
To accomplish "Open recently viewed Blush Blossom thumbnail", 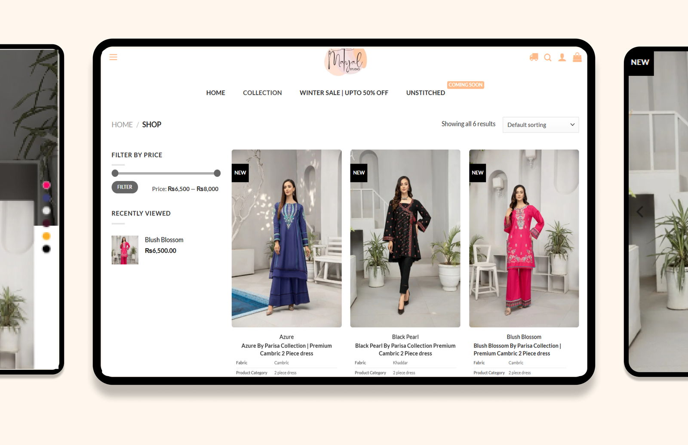I will 125,250.
